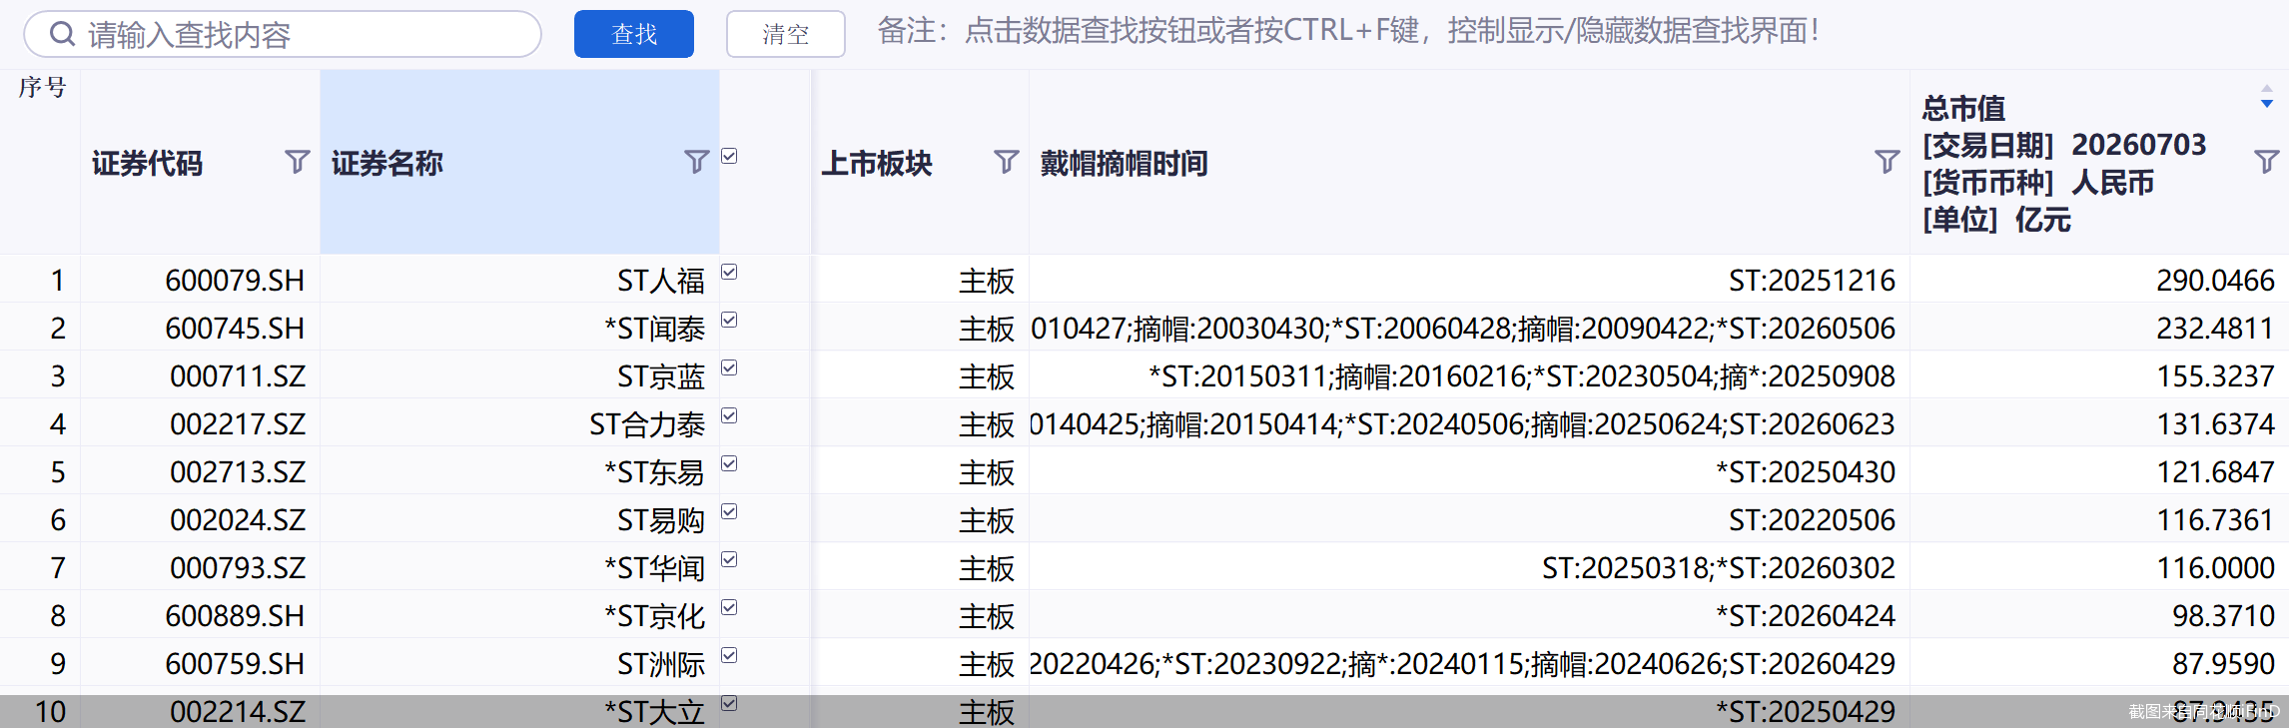Select the 上市板块 column header

[x=920, y=162]
